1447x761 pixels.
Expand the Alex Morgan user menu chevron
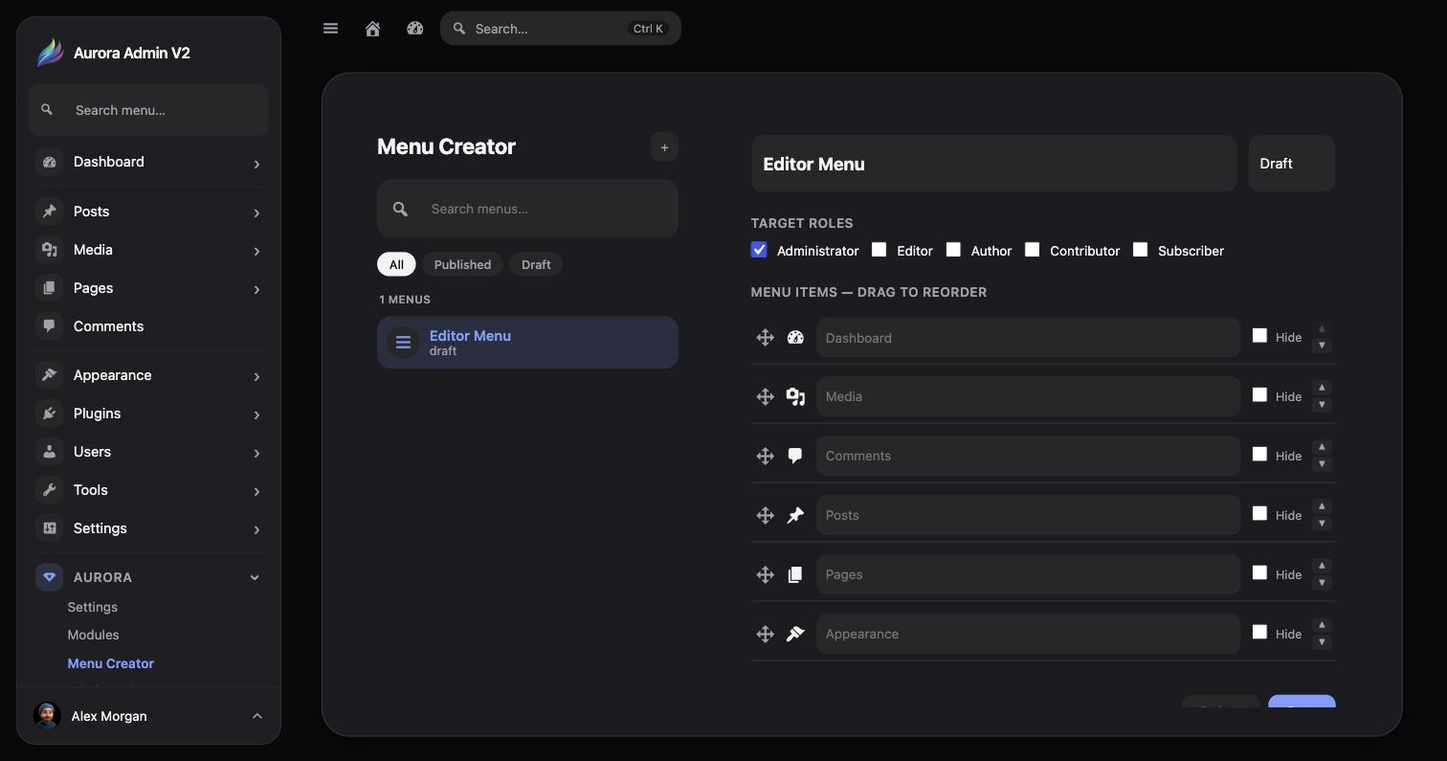coord(256,716)
